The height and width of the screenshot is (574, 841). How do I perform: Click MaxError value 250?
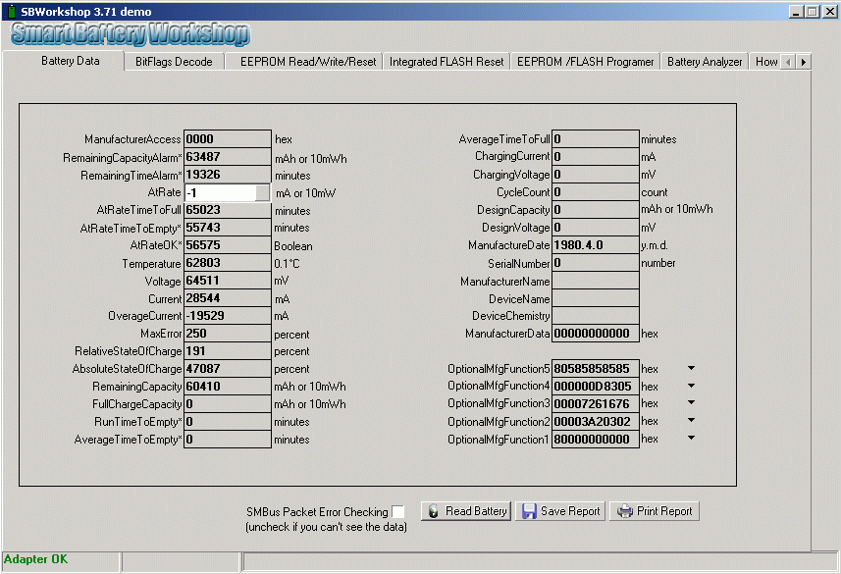pyautogui.click(x=228, y=334)
